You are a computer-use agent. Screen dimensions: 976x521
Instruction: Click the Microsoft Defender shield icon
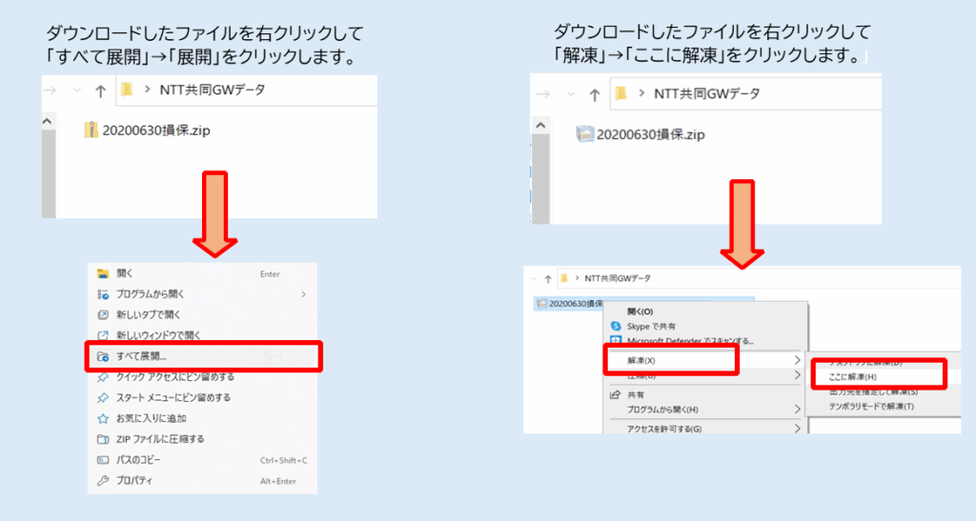[616, 340]
